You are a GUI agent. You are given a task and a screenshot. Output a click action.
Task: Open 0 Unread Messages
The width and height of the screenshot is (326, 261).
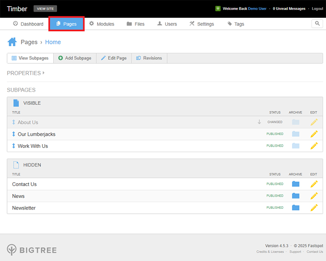[289, 9]
